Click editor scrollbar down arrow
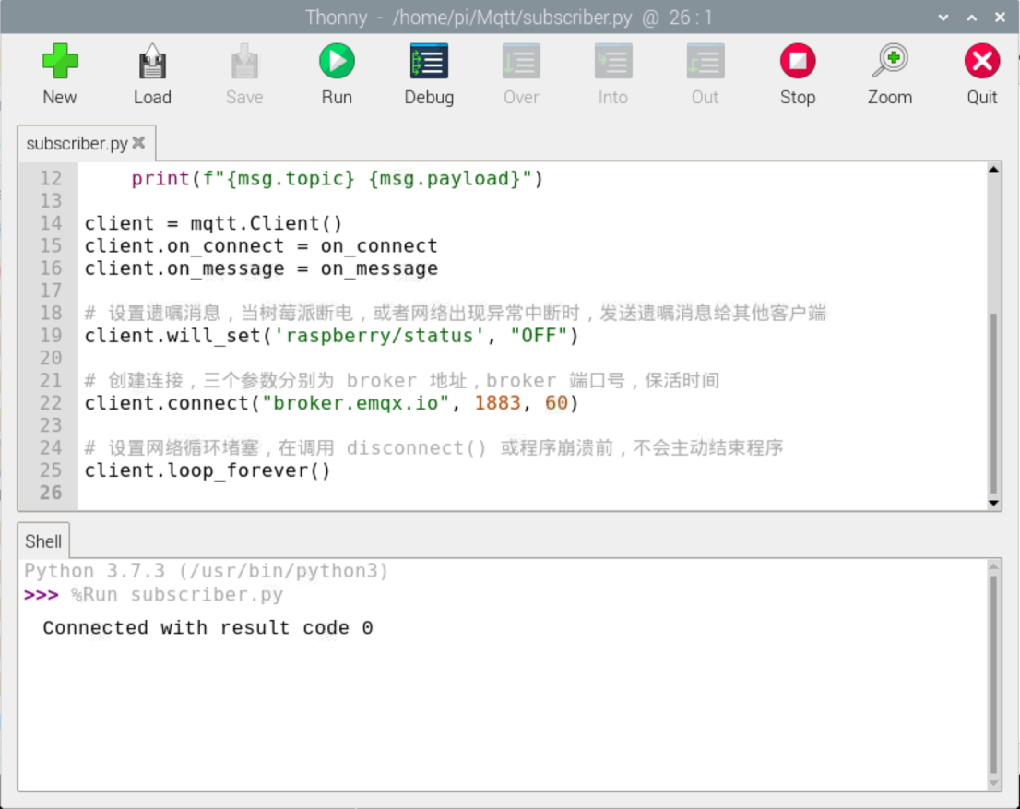 click(x=993, y=503)
